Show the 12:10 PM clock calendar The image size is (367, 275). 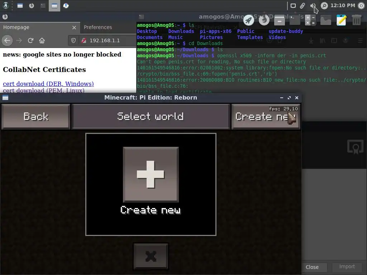(x=343, y=5)
